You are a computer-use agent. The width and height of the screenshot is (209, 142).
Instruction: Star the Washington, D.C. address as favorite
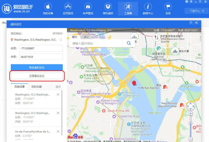[61, 40]
